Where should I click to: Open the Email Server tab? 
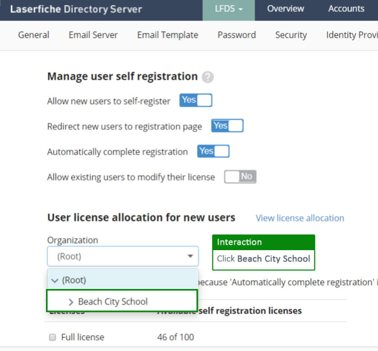click(x=93, y=35)
